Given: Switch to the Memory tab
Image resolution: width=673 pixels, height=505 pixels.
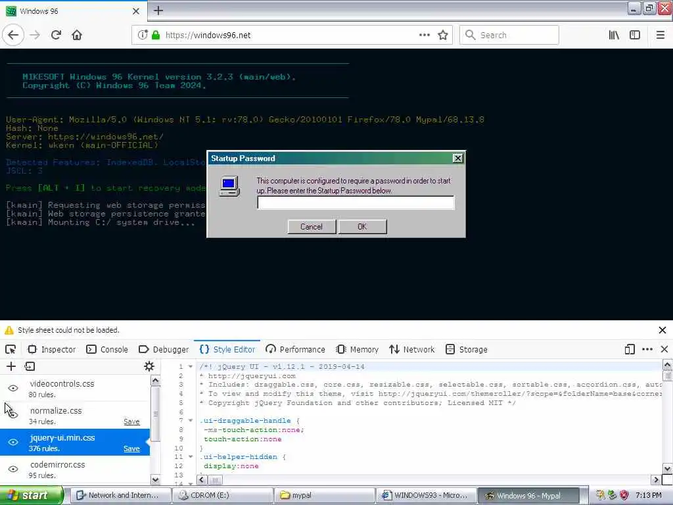Looking at the screenshot, I should (x=358, y=350).
